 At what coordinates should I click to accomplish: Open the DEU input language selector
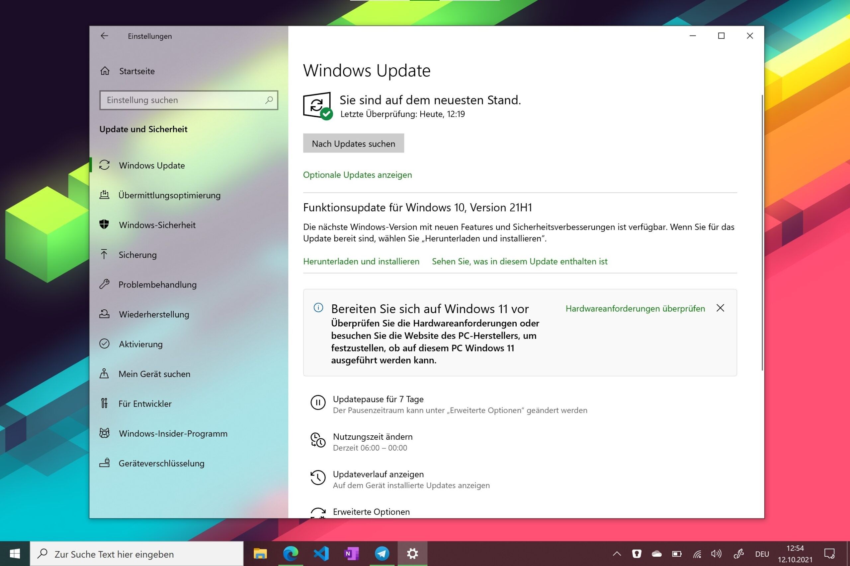pyautogui.click(x=762, y=554)
